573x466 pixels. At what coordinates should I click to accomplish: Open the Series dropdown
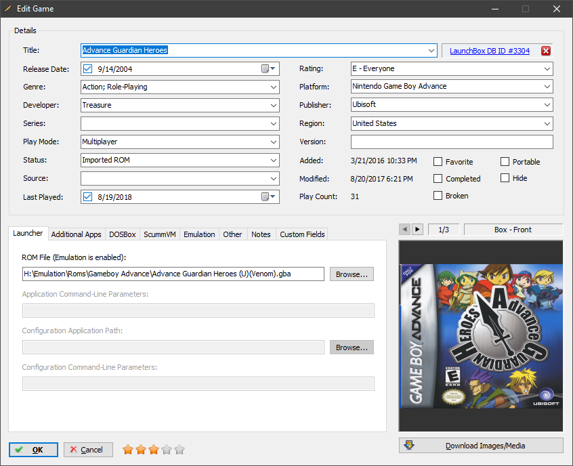pyautogui.click(x=274, y=123)
